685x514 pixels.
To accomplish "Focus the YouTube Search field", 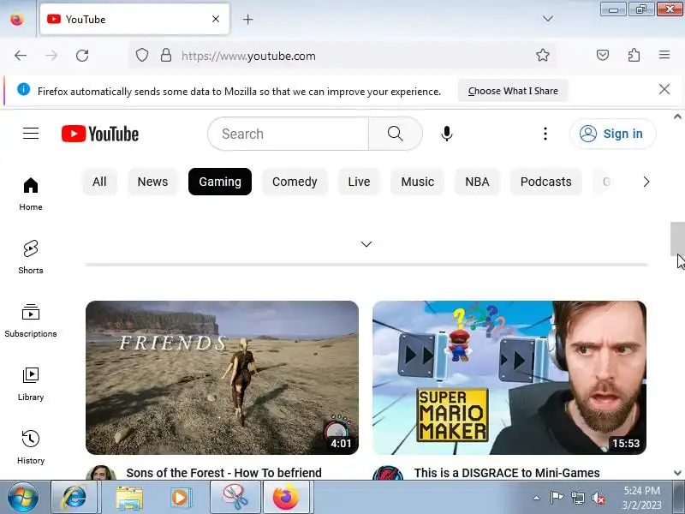I will point(289,134).
